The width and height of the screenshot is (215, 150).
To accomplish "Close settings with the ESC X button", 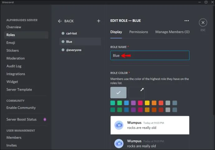I will [x=203, y=23].
